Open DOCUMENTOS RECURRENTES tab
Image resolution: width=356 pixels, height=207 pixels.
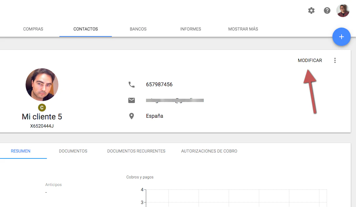(136, 151)
